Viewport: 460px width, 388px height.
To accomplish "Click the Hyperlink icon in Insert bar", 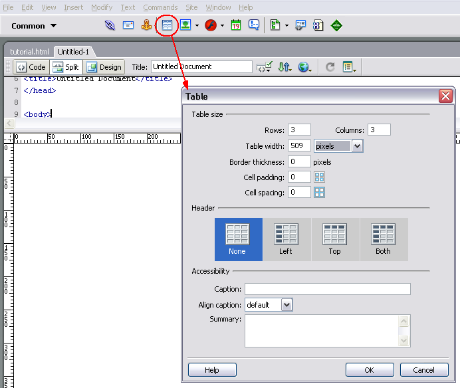I will pyautogui.click(x=110, y=26).
